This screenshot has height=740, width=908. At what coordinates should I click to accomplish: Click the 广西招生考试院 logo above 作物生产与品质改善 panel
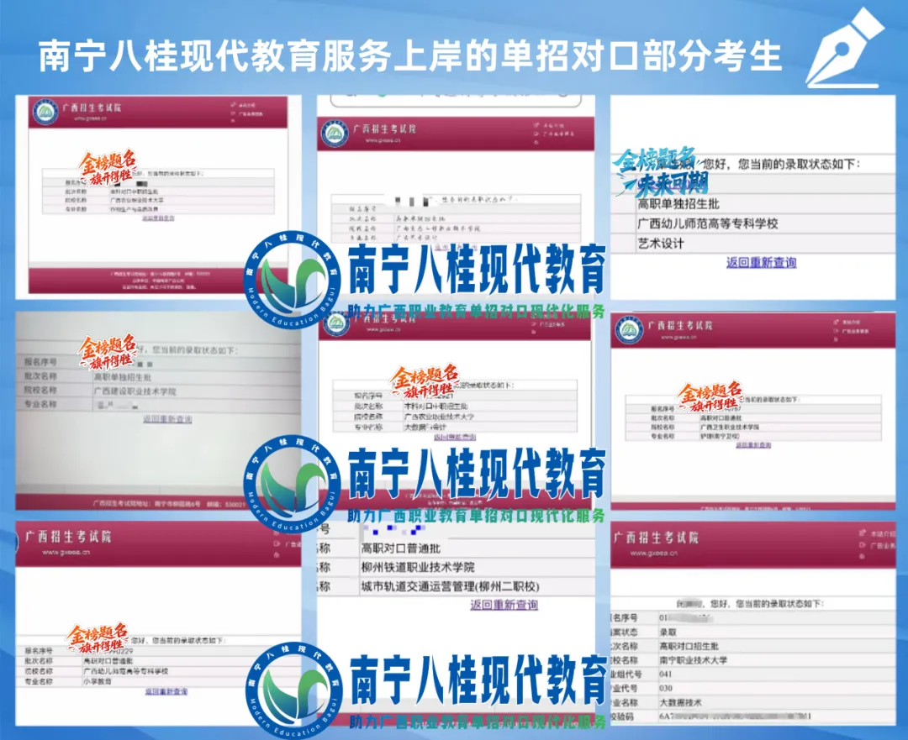coord(45,112)
